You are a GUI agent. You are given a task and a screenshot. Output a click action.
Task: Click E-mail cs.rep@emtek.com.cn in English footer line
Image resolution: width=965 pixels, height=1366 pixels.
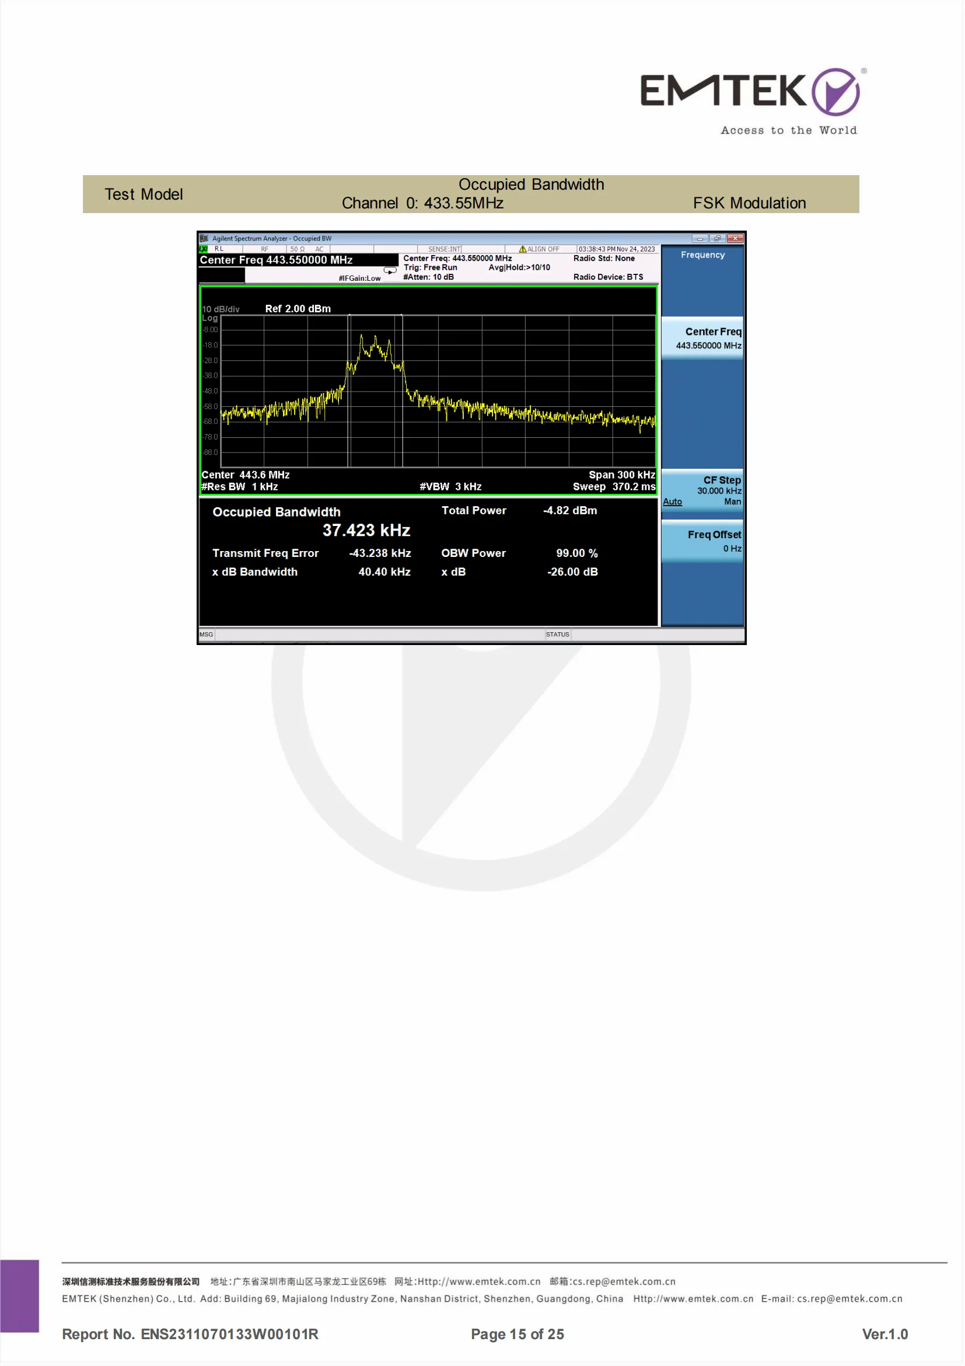click(x=832, y=1299)
